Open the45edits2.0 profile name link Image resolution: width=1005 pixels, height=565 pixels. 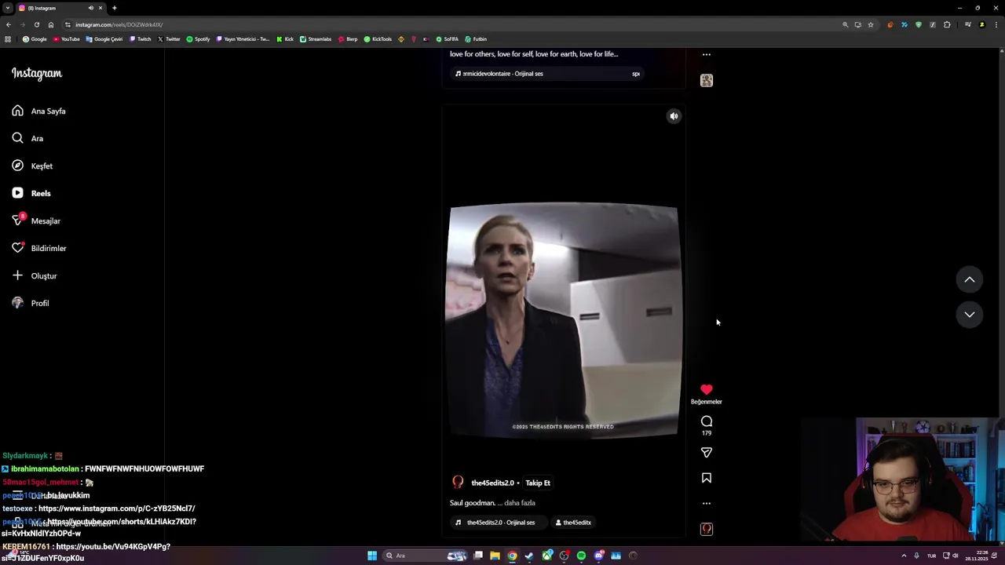(492, 483)
